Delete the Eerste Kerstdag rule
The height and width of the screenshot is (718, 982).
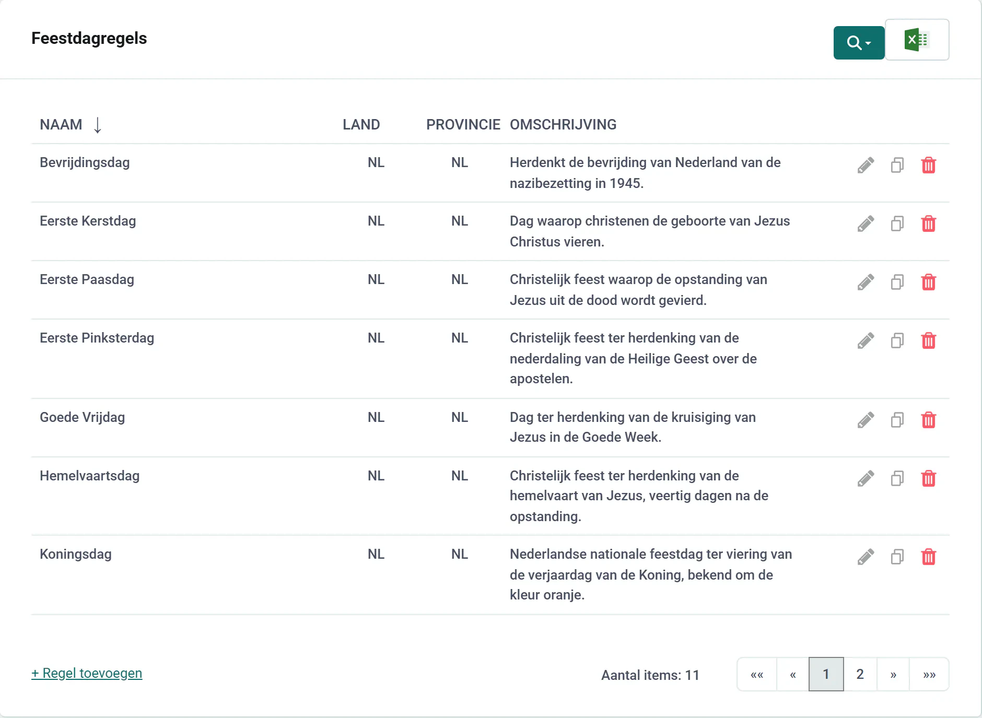click(929, 224)
